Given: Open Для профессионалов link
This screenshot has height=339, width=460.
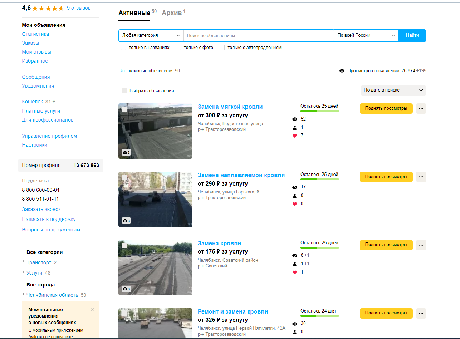Looking at the screenshot, I should point(48,120).
